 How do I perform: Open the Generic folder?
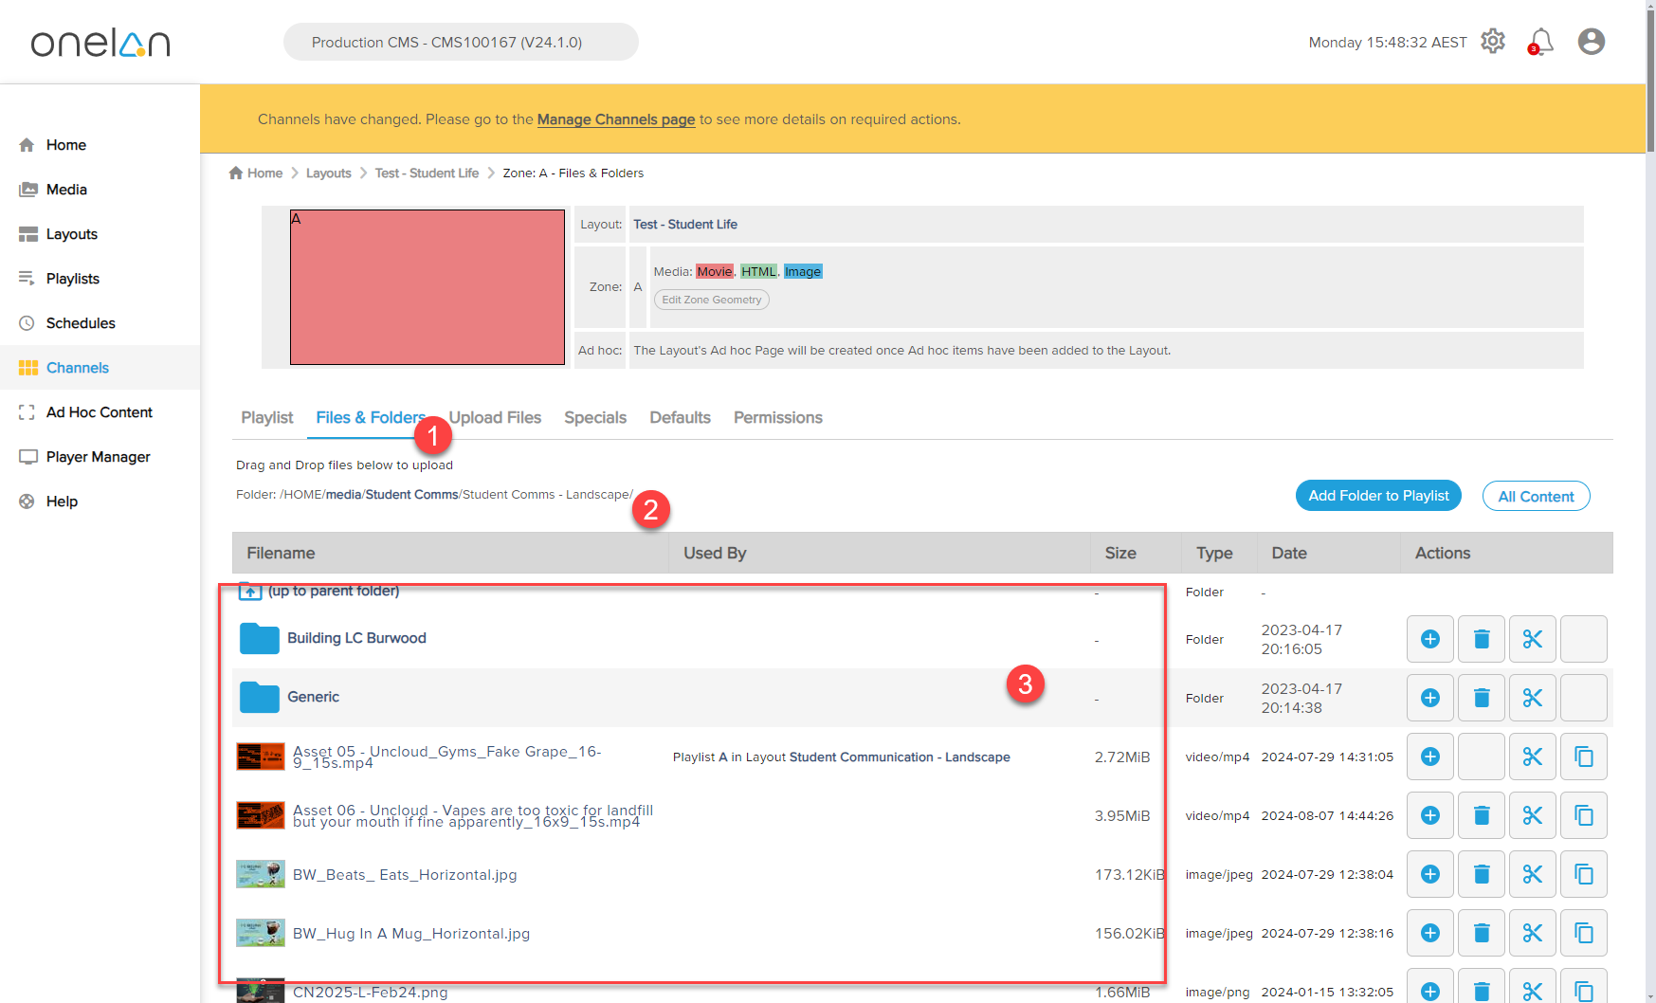(x=313, y=697)
